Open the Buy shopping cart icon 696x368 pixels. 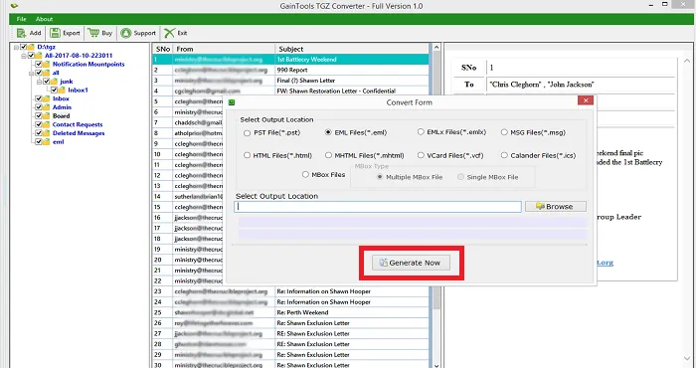pos(93,33)
